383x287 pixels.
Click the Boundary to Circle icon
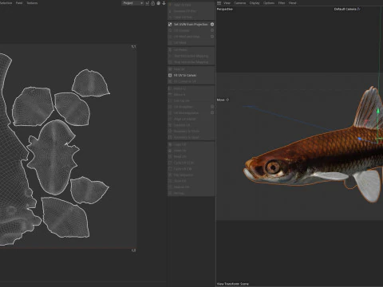click(x=170, y=132)
